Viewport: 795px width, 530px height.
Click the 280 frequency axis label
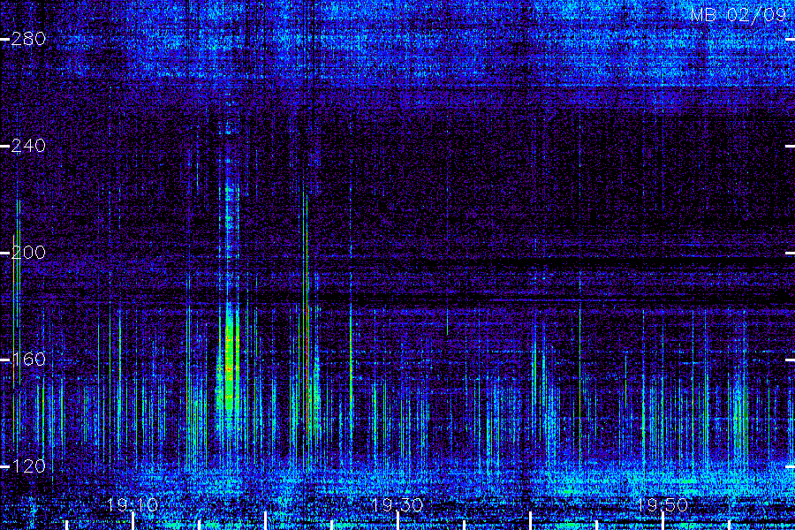28,39
